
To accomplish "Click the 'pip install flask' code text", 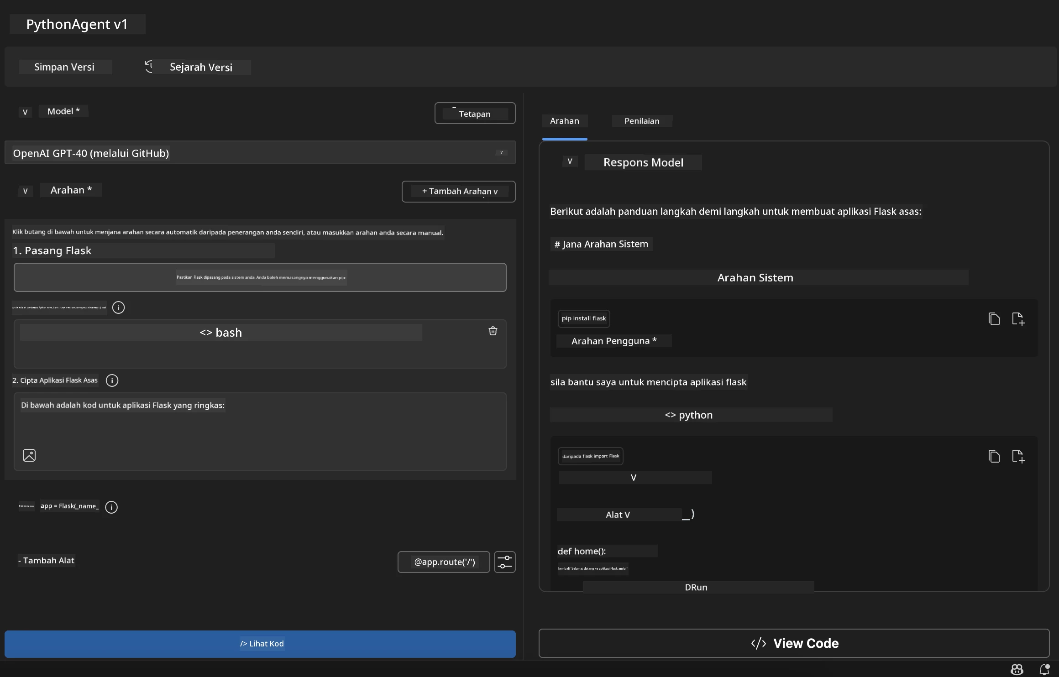I will 584,318.
